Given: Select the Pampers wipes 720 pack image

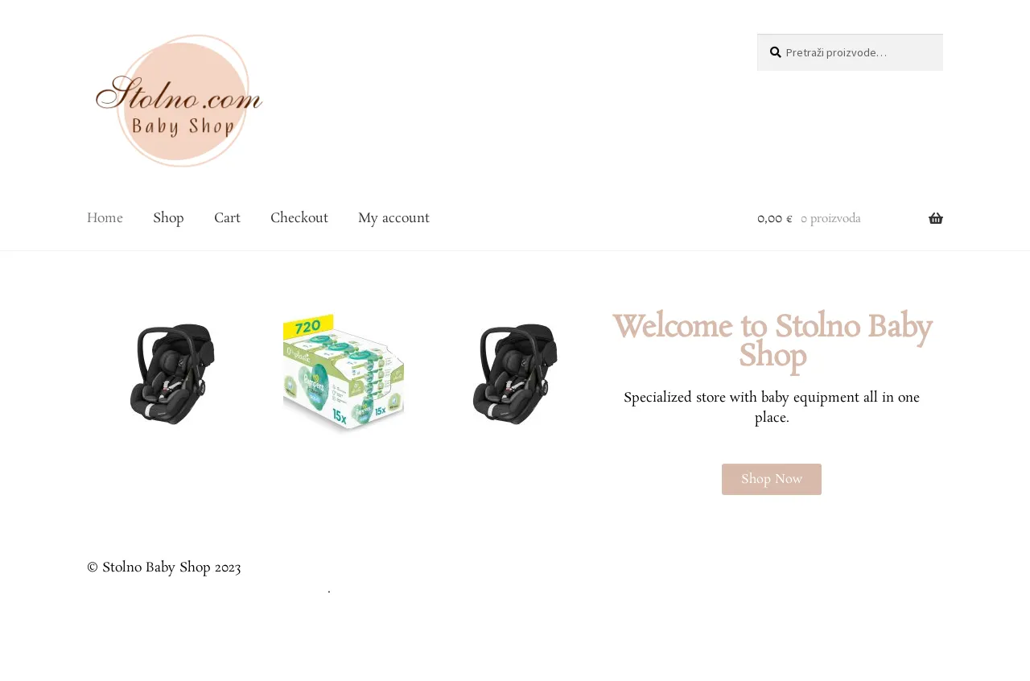Looking at the screenshot, I should click(x=344, y=374).
